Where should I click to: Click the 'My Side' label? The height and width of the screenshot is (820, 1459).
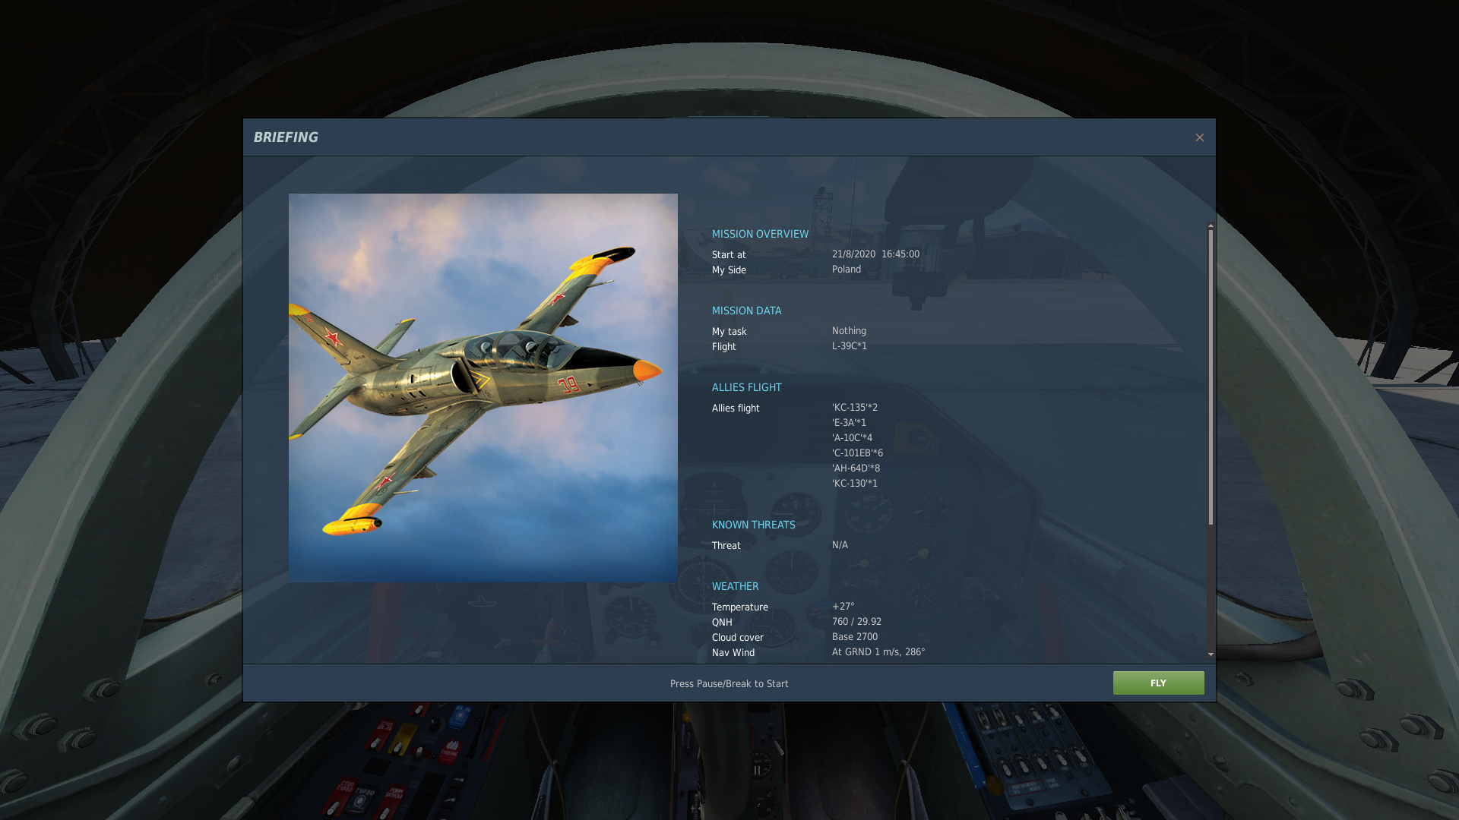click(729, 270)
